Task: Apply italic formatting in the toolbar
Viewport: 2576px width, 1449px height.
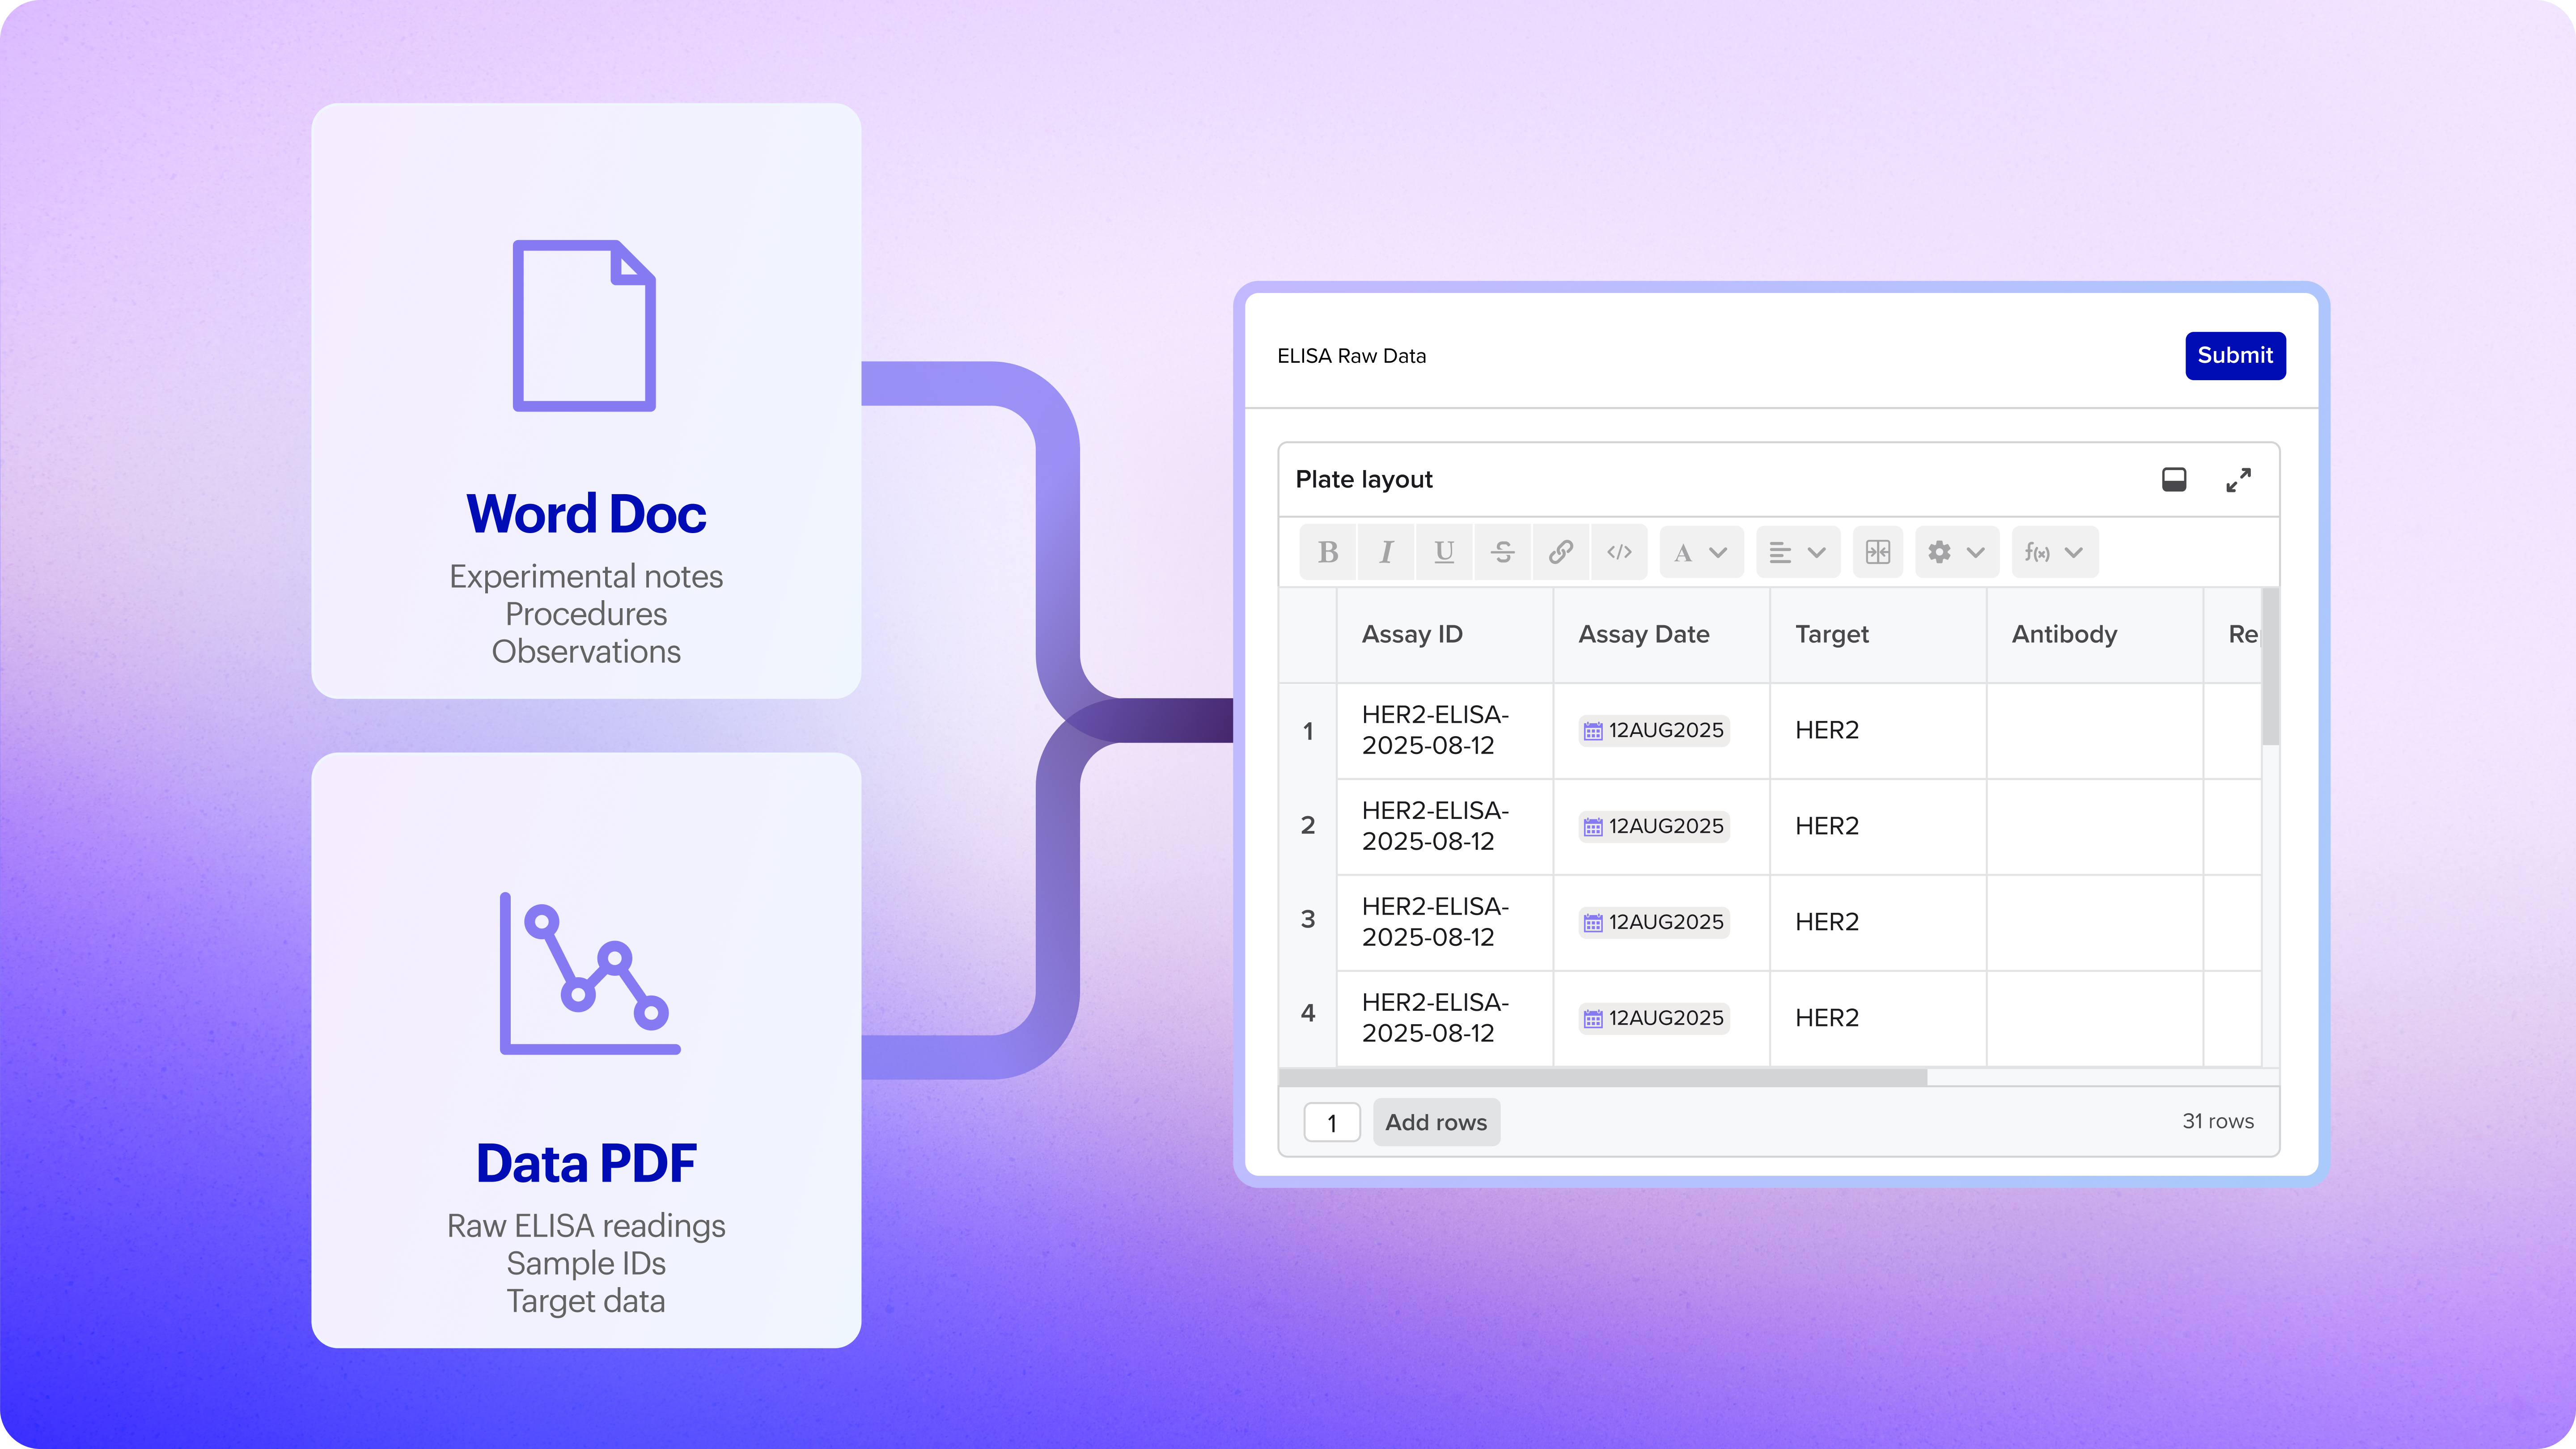Action: coord(1385,551)
